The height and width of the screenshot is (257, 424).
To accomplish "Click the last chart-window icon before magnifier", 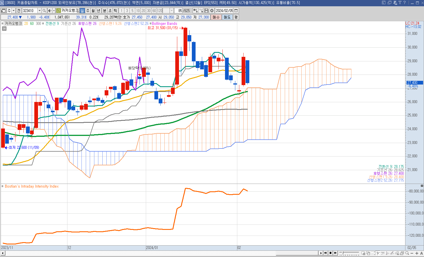I will 402,253.
